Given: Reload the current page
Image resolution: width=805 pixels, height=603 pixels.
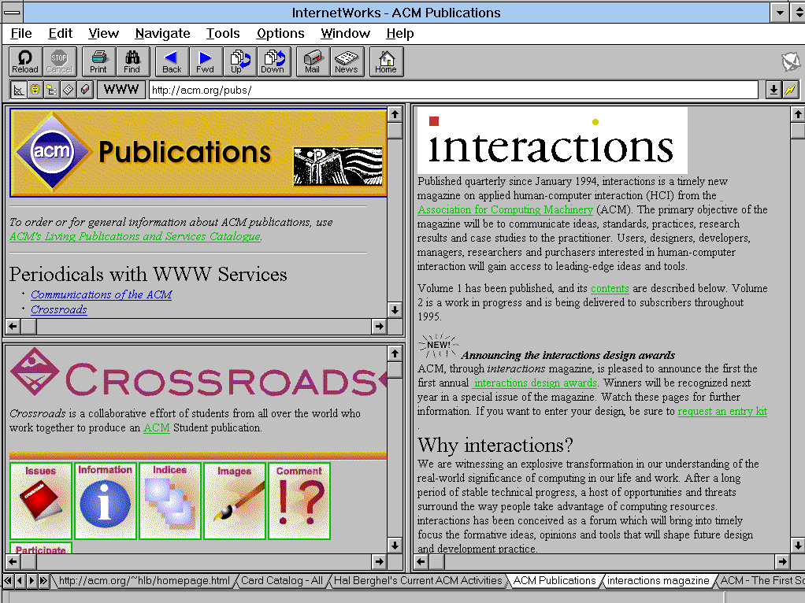Looking at the screenshot, I should 25,61.
